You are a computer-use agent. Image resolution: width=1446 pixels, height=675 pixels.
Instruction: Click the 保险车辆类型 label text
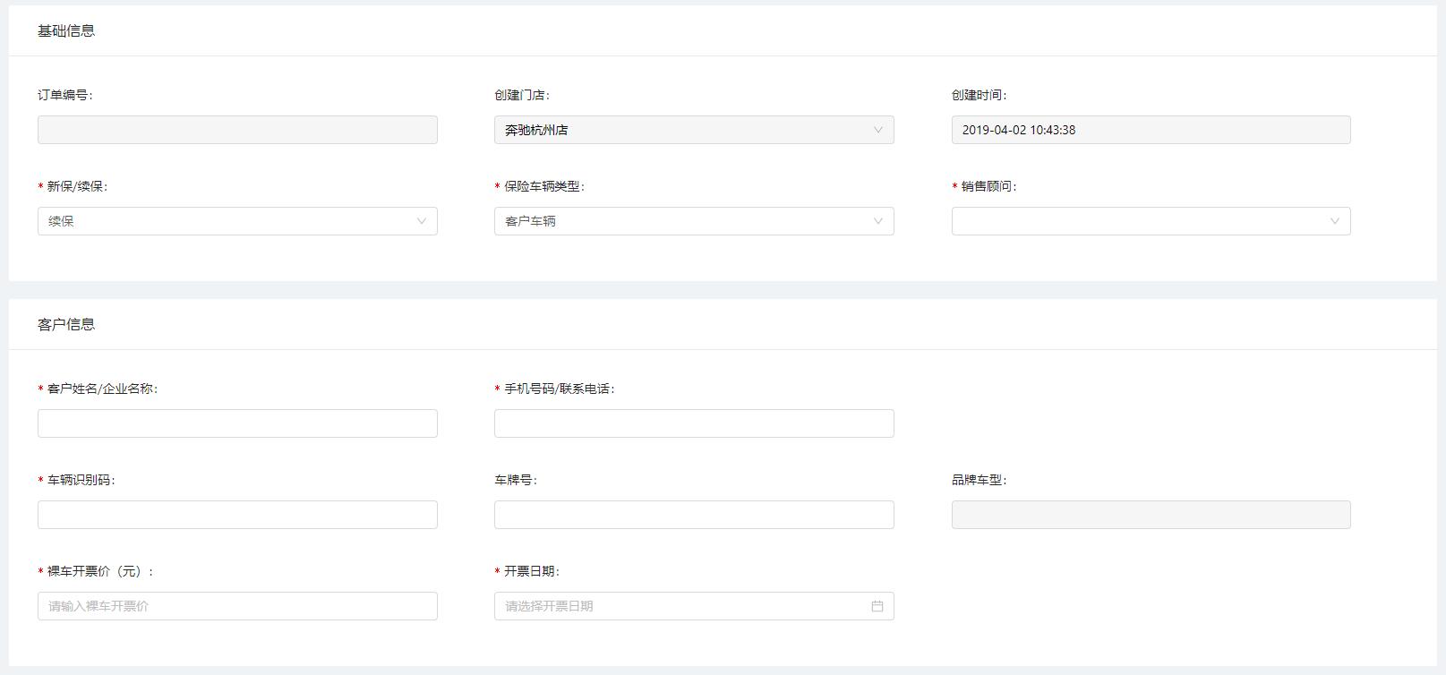[x=543, y=186]
